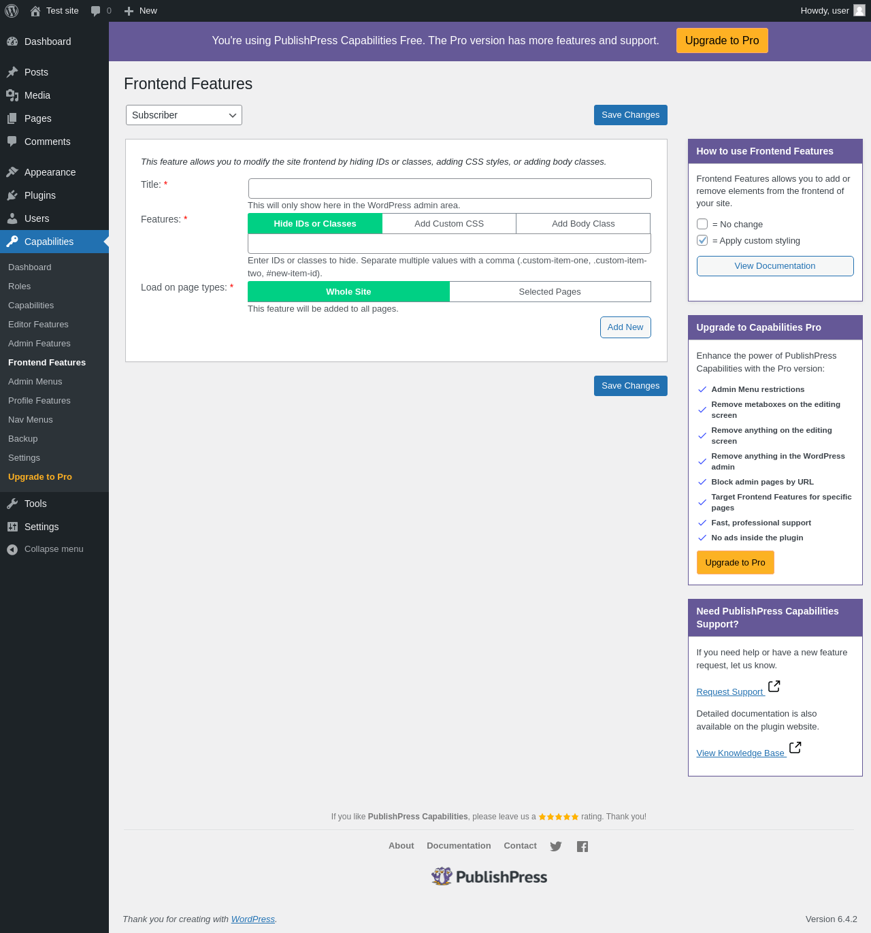Open the Request Support link
Image resolution: width=871 pixels, height=933 pixels.
coord(729,692)
